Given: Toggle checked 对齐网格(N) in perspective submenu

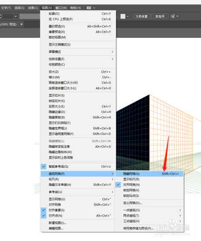Looking at the screenshot, I should coord(150,185).
